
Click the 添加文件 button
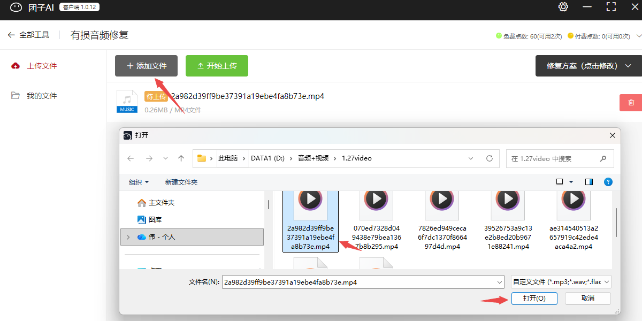(146, 66)
